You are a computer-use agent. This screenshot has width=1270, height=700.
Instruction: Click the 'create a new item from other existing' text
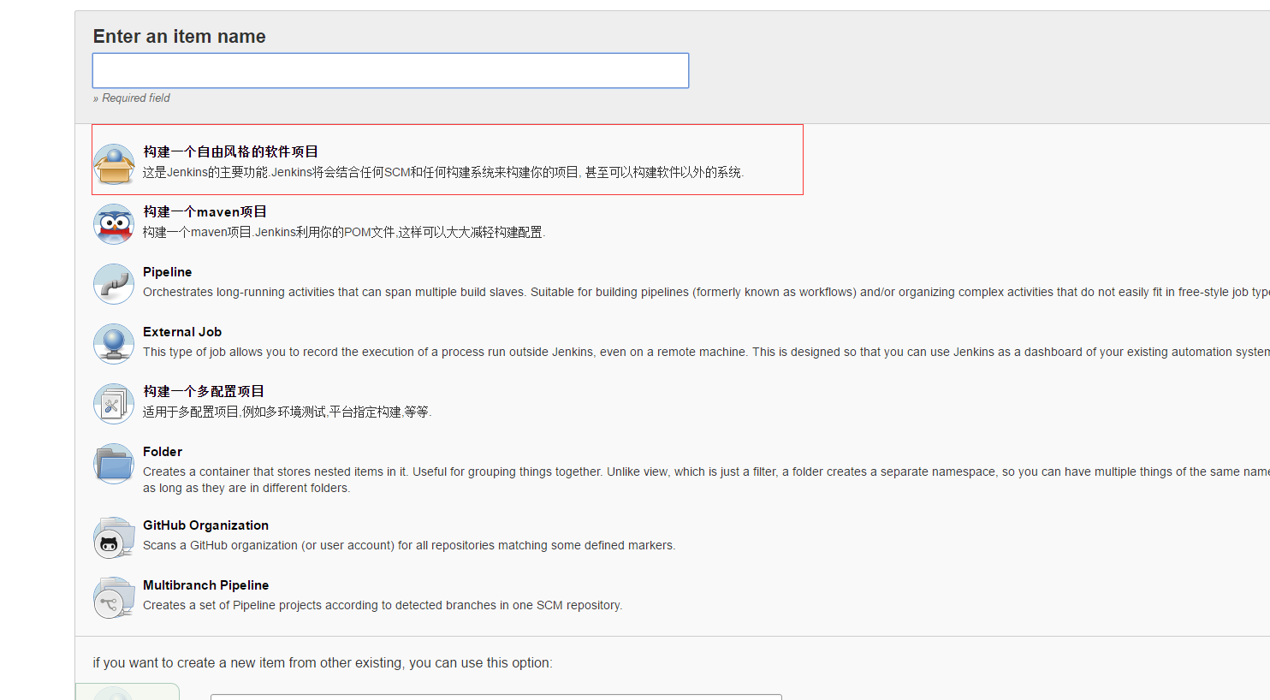(323, 662)
